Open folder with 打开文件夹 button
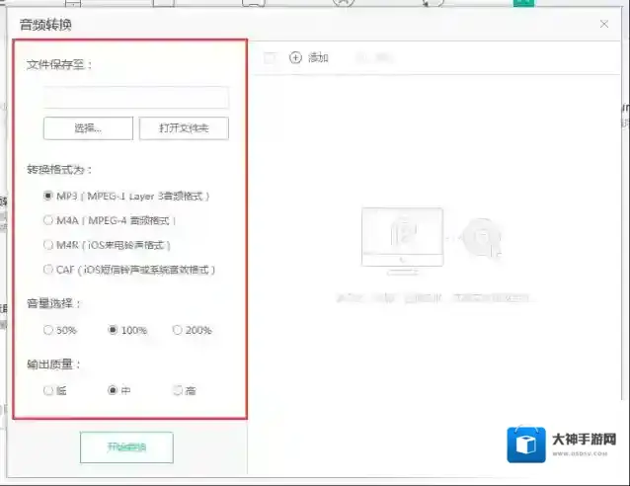The image size is (630, 486). tap(184, 128)
